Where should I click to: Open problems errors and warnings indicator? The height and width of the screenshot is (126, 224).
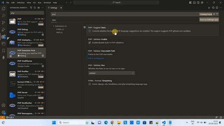pos(10,117)
